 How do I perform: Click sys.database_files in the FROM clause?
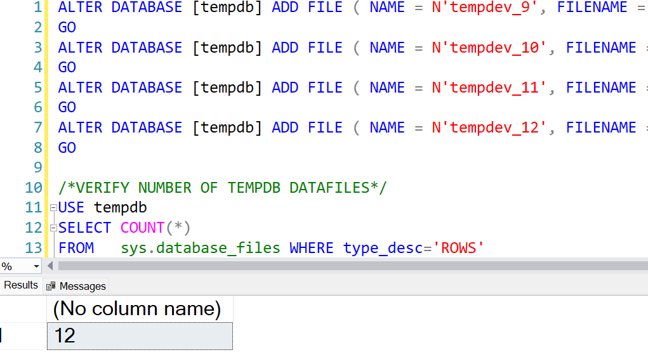coord(201,248)
